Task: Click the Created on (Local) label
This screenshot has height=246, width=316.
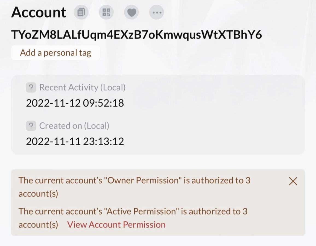Action: tap(74, 126)
